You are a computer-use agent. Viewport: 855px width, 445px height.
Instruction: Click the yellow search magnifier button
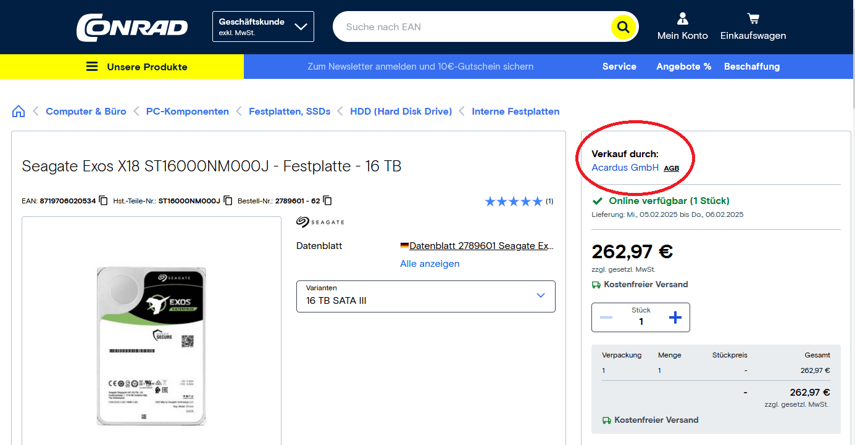point(624,27)
